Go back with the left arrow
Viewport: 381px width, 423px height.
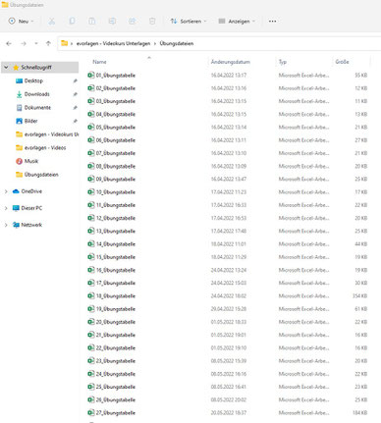9,43
